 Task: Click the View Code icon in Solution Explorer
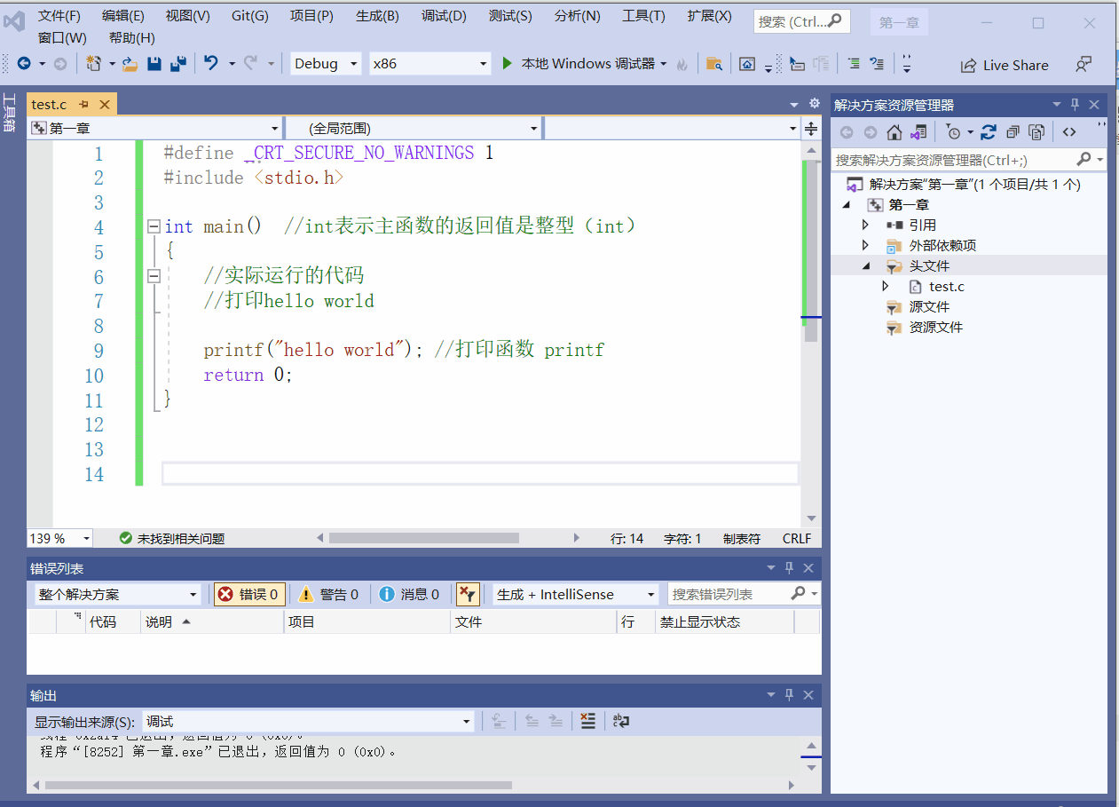pos(1069,132)
